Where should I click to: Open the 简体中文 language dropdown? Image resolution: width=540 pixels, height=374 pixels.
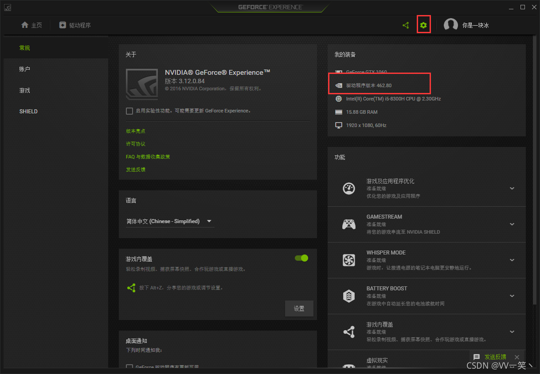click(x=170, y=221)
